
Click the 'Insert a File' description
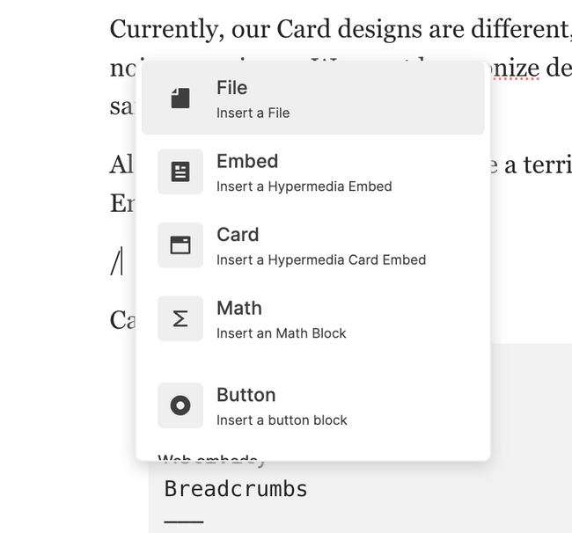point(253,113)
